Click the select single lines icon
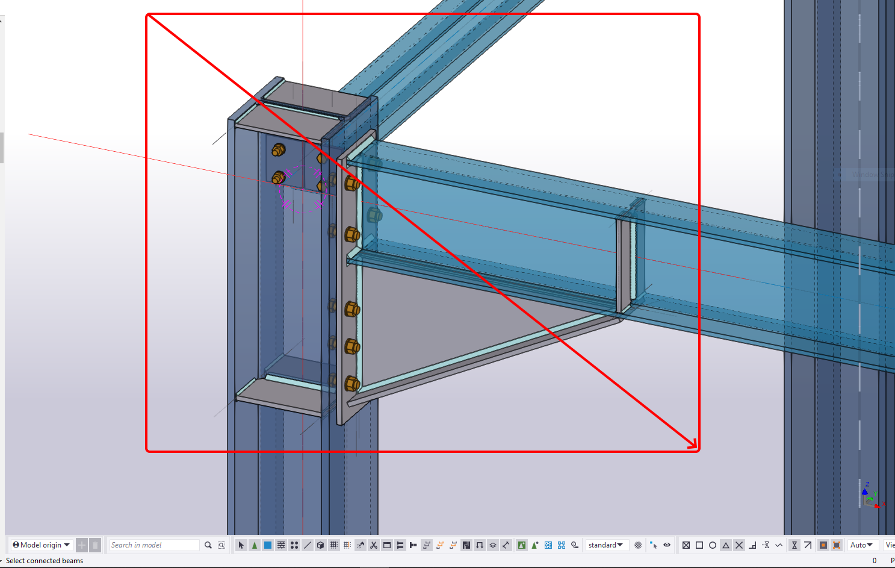Screen dimensions: 895x568 (x=308, y=545)
